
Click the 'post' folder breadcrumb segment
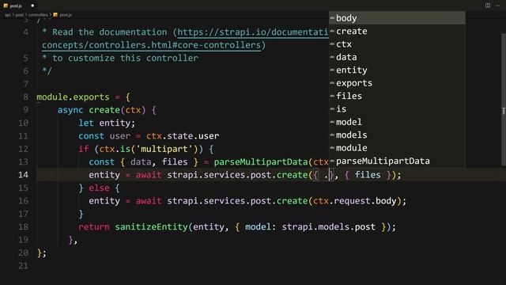tap(19, 15)
